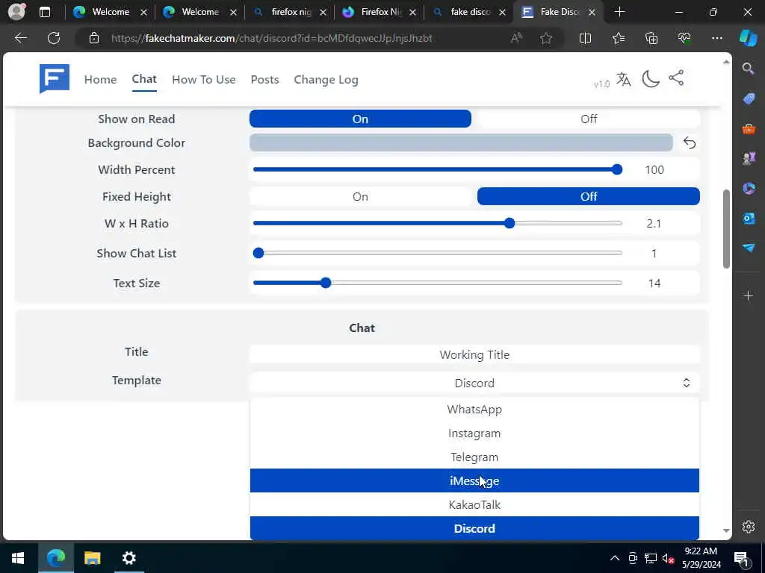Screen dimensions: 765x573
Task: Open the Template dropdown showing Discord
Action: click(474, 383)
